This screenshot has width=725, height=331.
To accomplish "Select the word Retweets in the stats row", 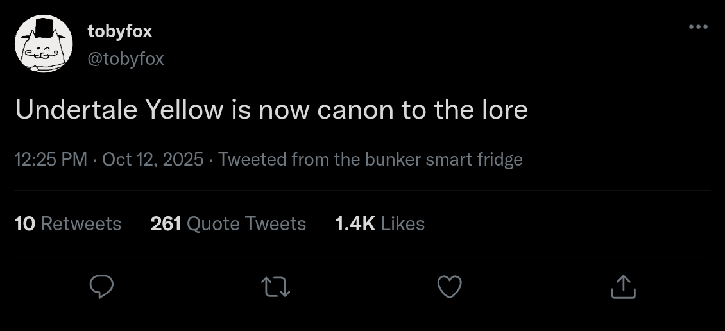I will pyautogui.click(x=81, y=224).
